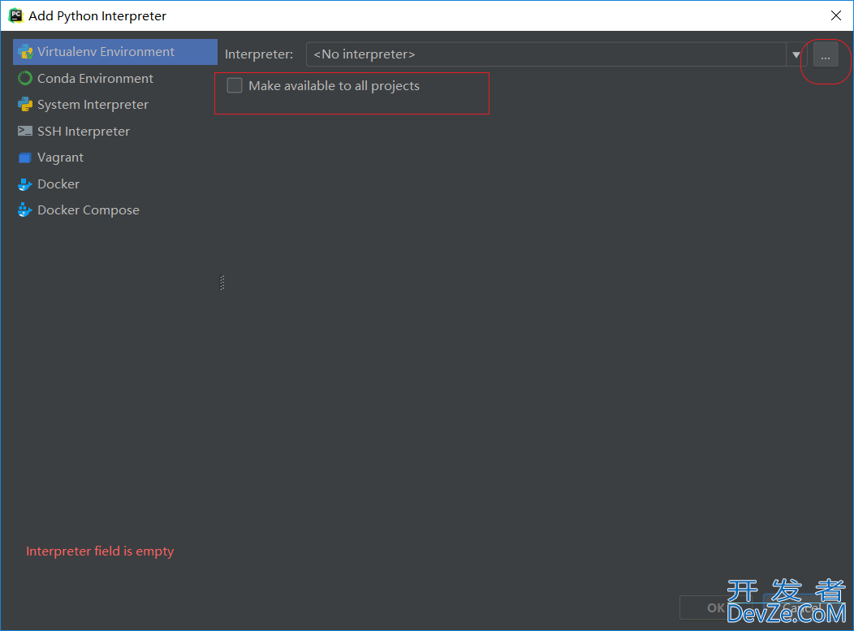The image size is (854, 631).
Task: Switch to the Vagrant interpreter type
Action: [x=115, y=158]
